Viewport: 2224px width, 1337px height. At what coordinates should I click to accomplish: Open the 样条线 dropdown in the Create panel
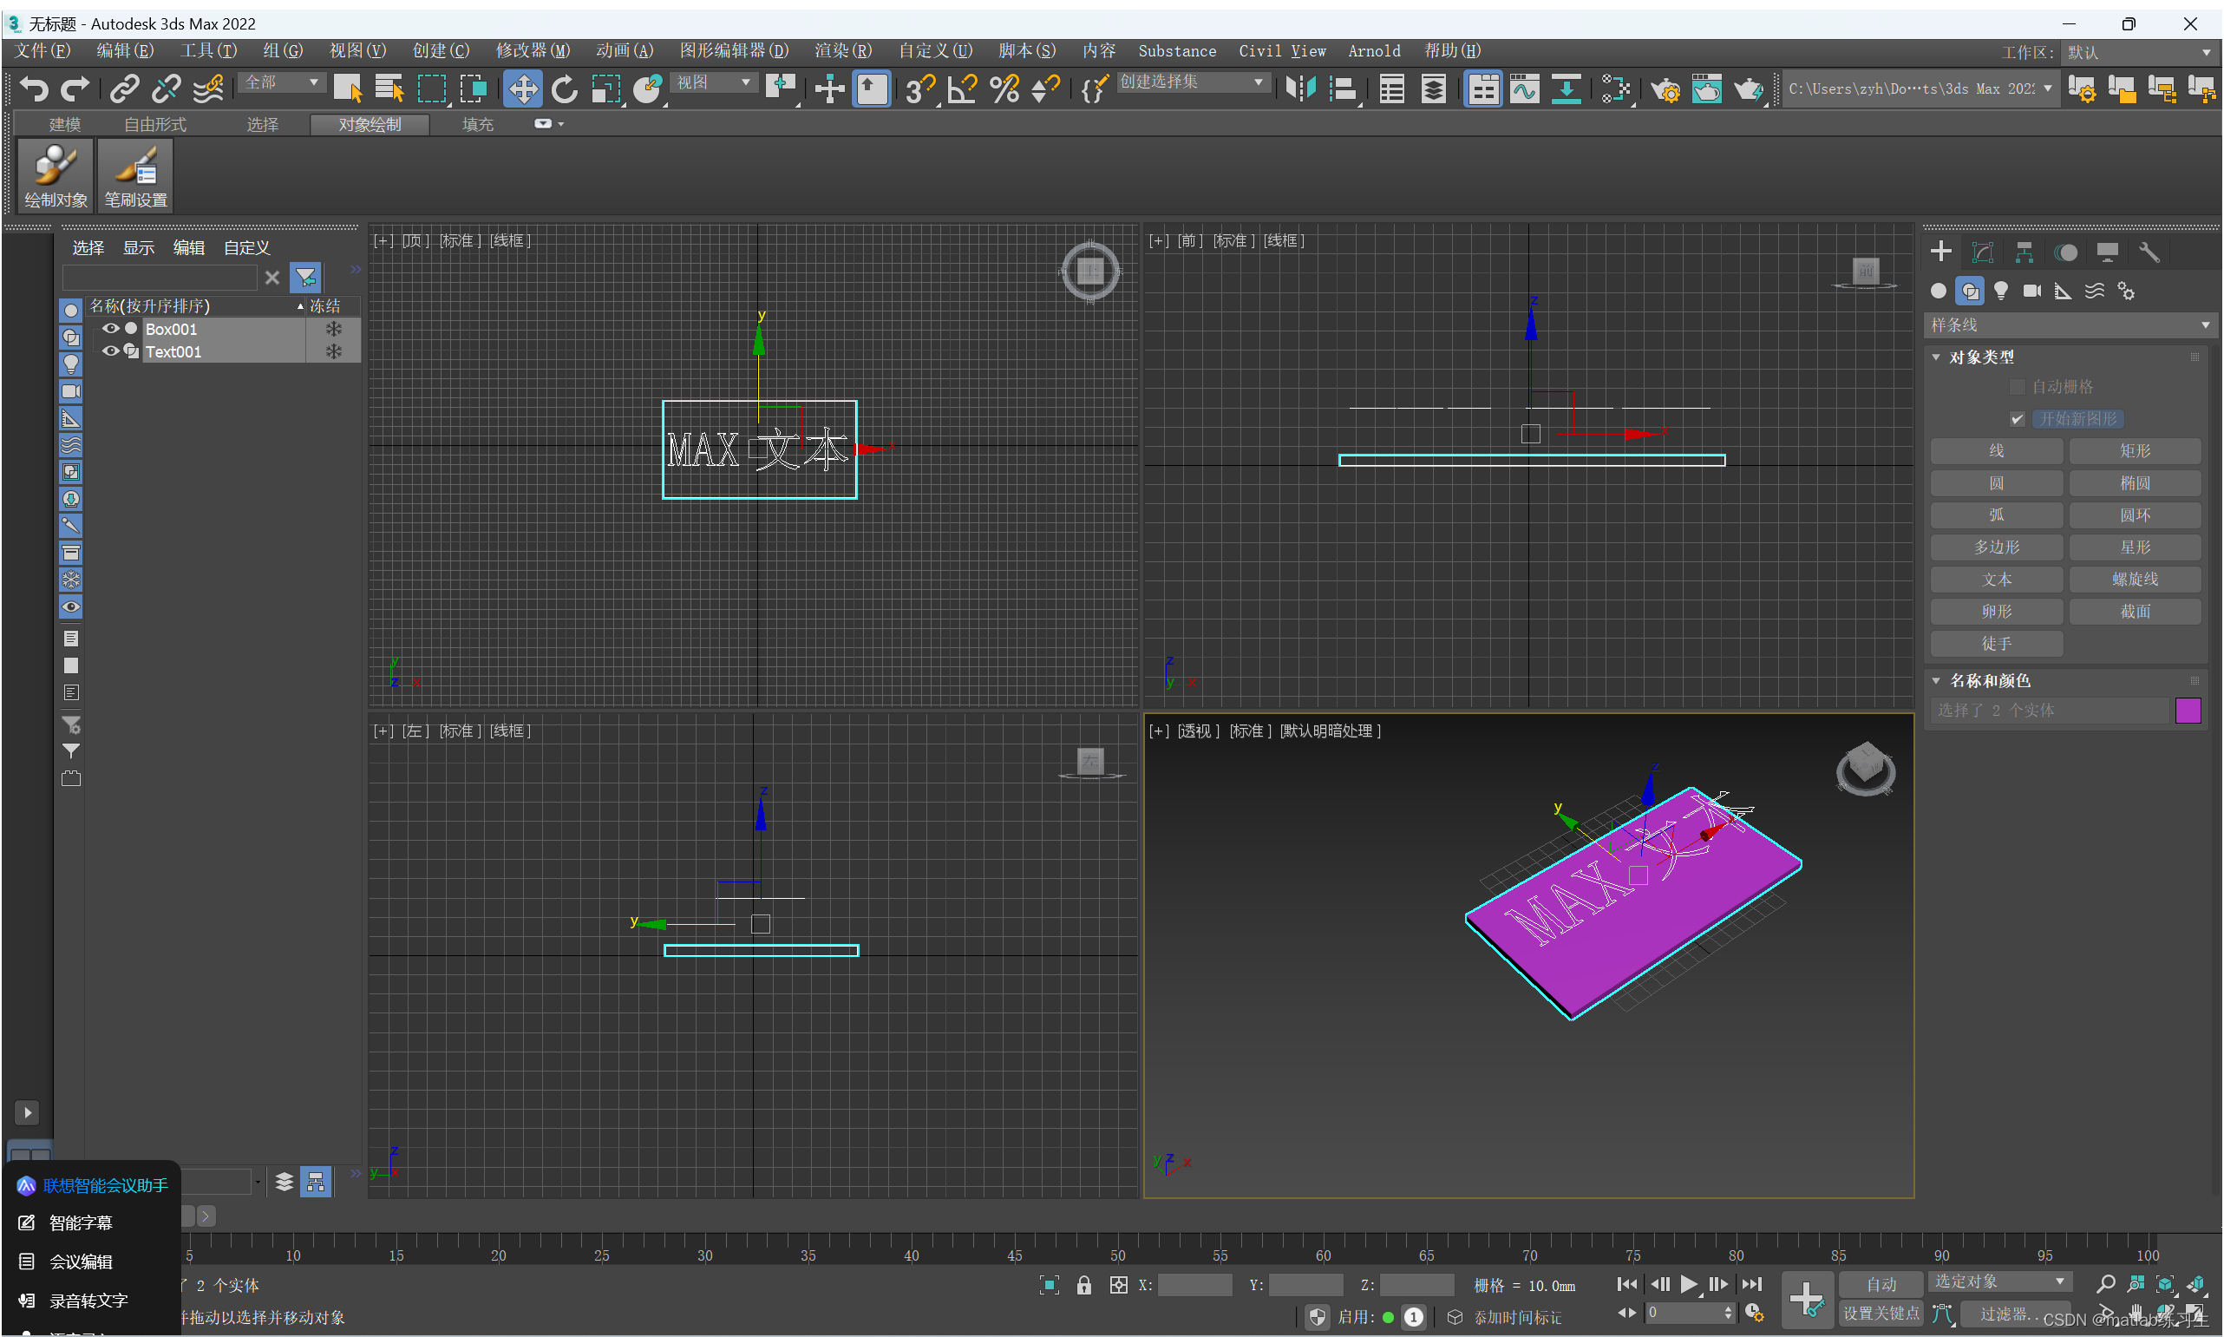tap(2067, 324)
